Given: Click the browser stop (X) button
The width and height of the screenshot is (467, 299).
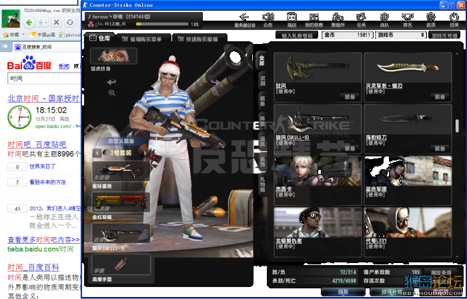Looking at the screenshot, I should pos(56,22).
